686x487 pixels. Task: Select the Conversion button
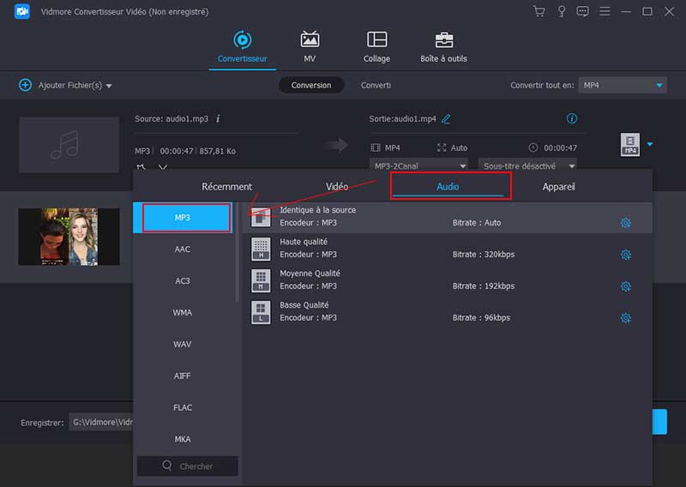311,86
